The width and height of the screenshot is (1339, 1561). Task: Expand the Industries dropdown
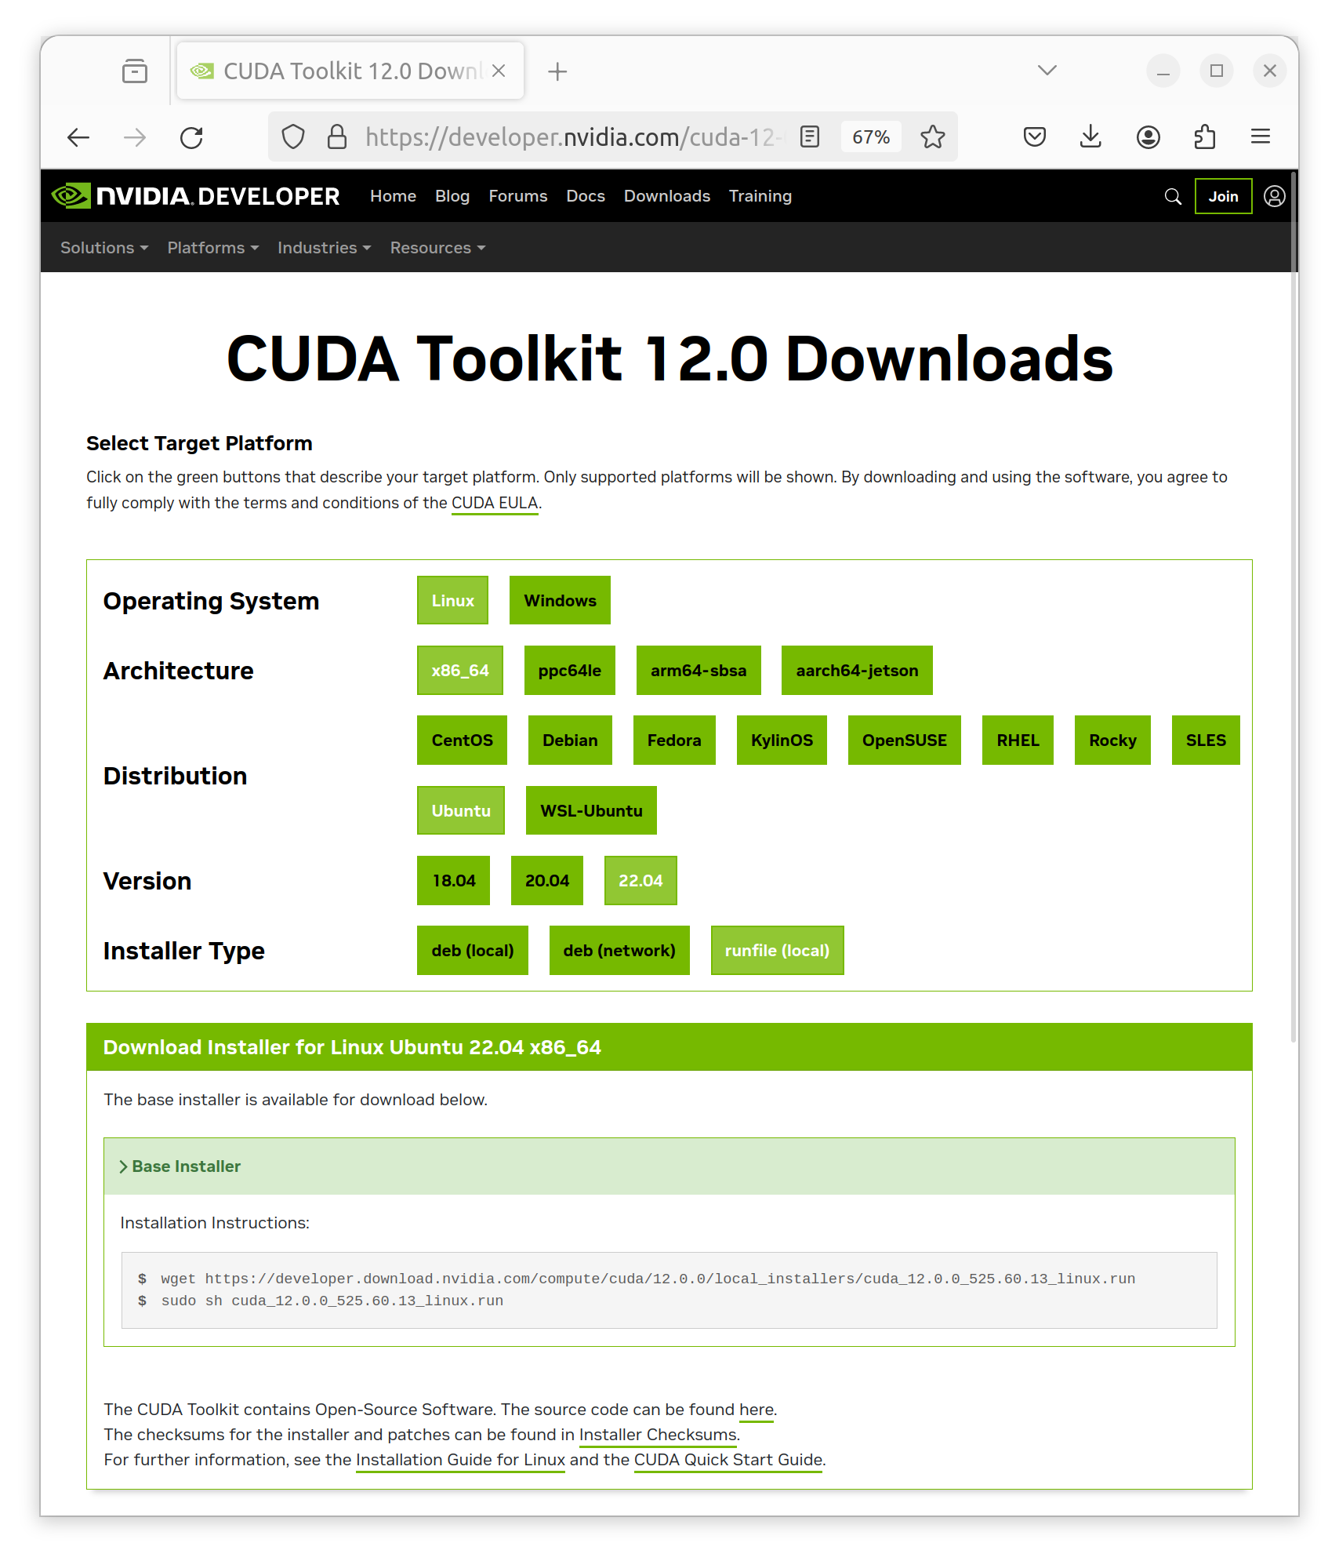(x=325, y=248)
